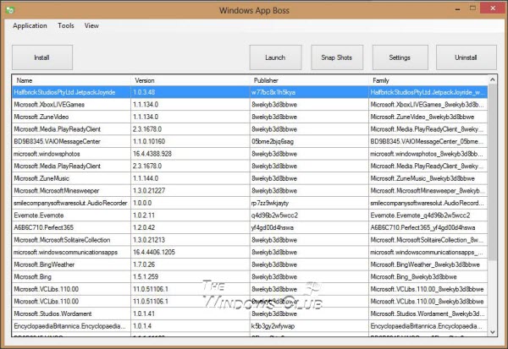Click version 1.3.0.21227 cell
The image size is (508, 349).
[x=190, y=190]
